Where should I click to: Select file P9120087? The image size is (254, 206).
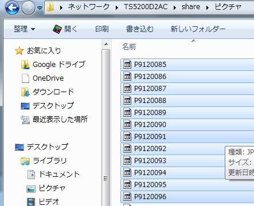tap(187, 89)
